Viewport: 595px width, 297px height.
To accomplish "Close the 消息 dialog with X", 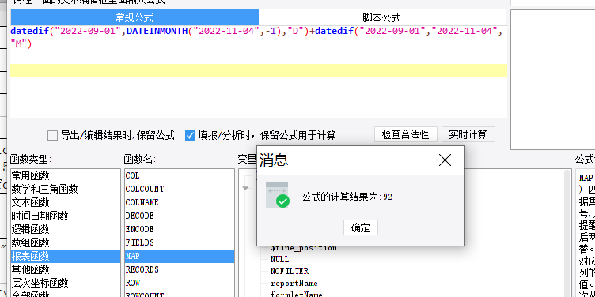I will (x=445, y=160).
